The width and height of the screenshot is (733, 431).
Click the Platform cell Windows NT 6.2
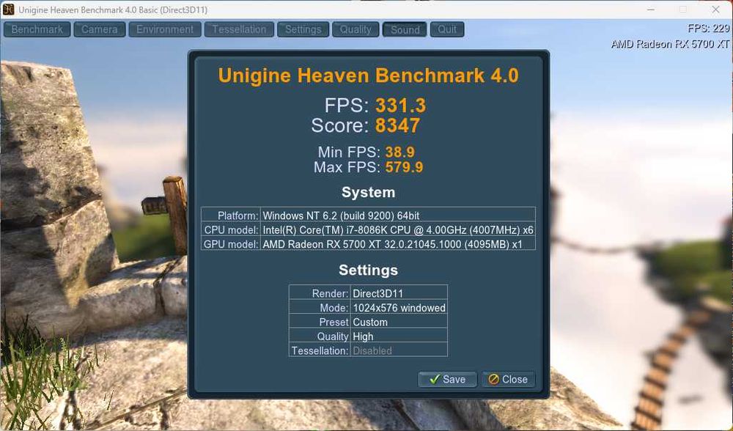click(398, 215)
